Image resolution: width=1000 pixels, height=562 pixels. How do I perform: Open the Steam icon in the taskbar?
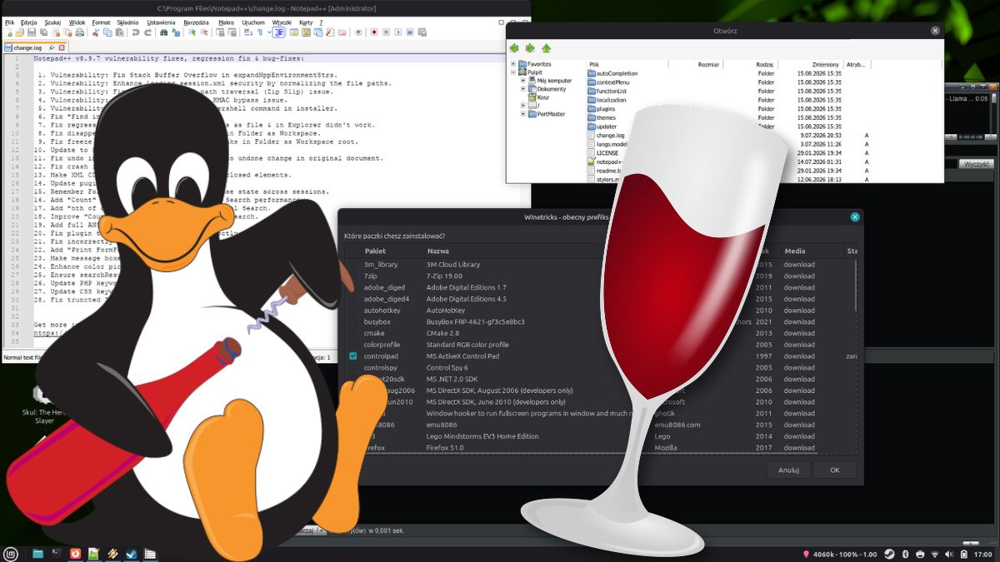(x=131, y=553)
